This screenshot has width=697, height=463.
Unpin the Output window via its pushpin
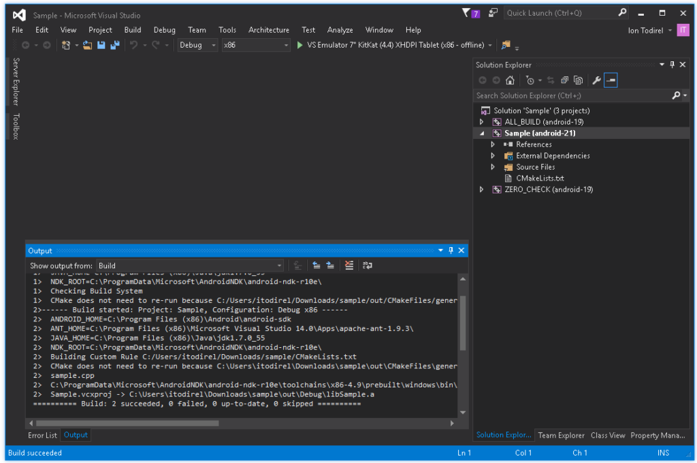click(450, 250)
